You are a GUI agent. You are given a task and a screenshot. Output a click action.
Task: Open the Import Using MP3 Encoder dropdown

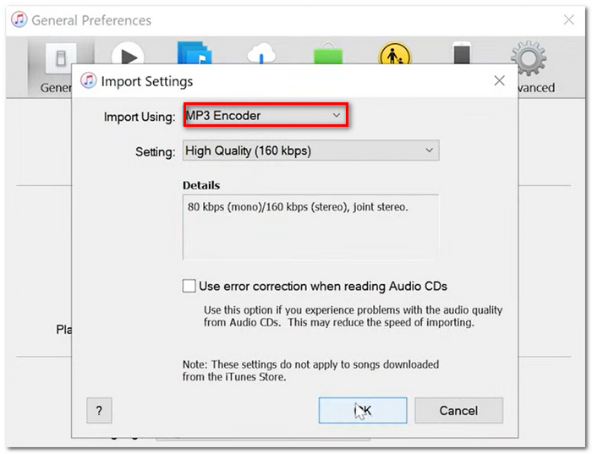coord(266,115)
